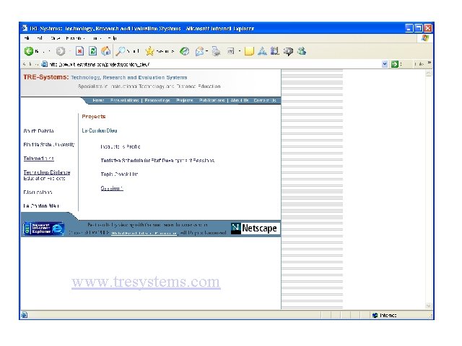Open the Help menu

(x=113, y=38)
